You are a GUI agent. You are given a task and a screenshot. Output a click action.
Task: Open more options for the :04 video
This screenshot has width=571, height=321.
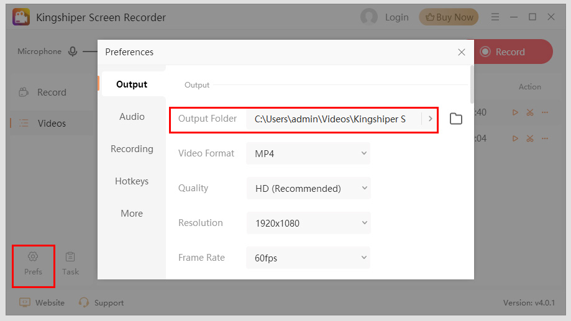[x=545, y=138]
